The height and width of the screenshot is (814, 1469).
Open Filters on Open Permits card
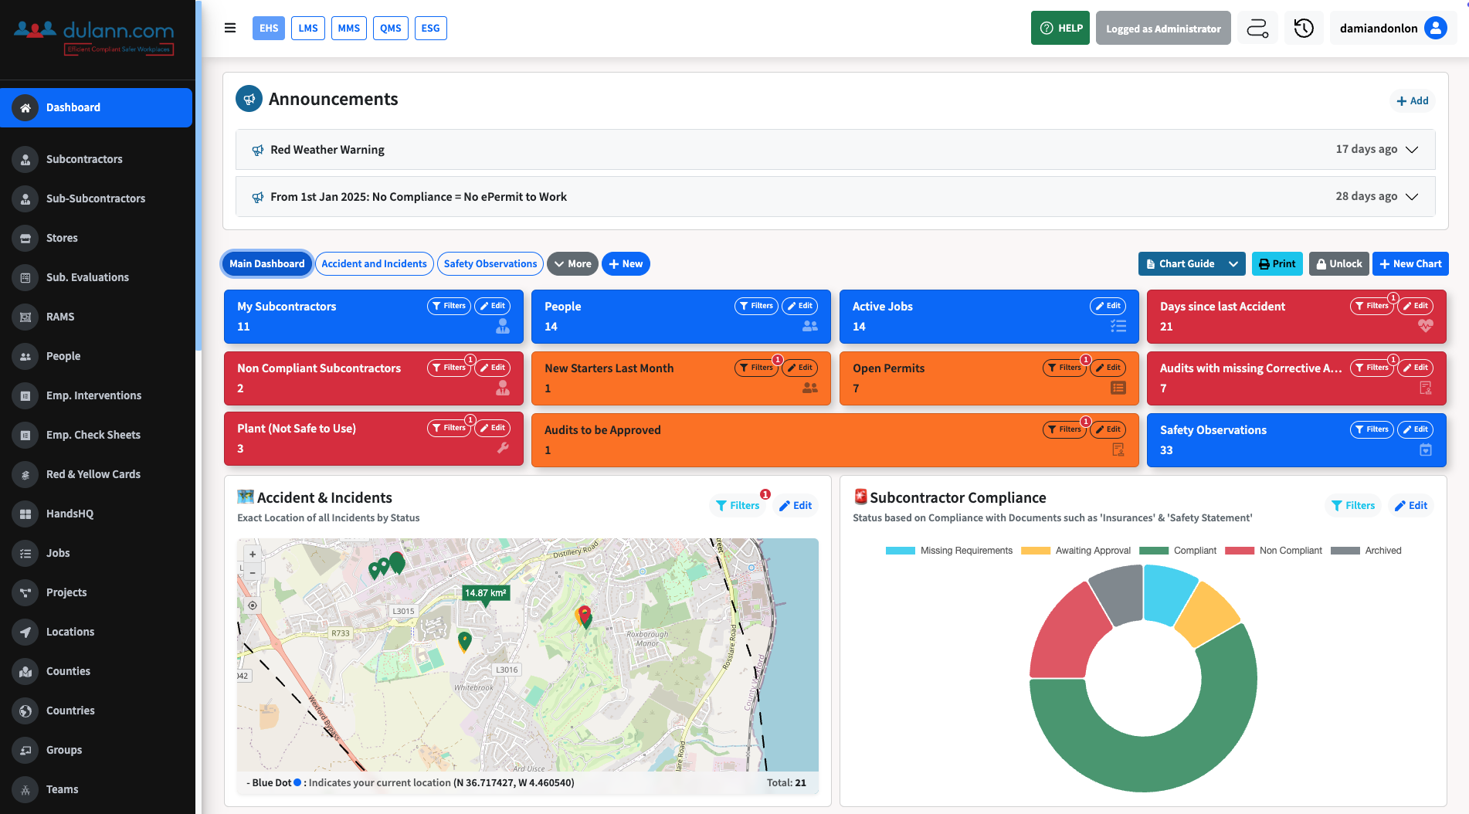1064,368
